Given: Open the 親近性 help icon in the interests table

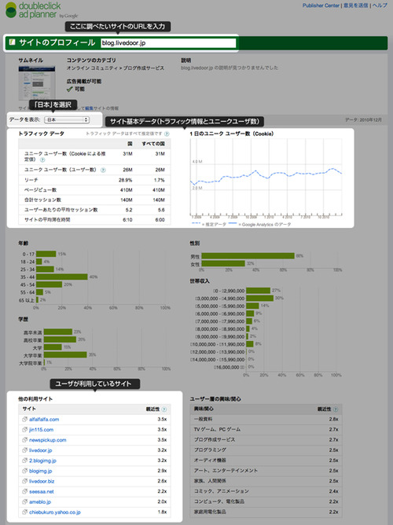Looking at the screenshot, I should coord(336,409).
